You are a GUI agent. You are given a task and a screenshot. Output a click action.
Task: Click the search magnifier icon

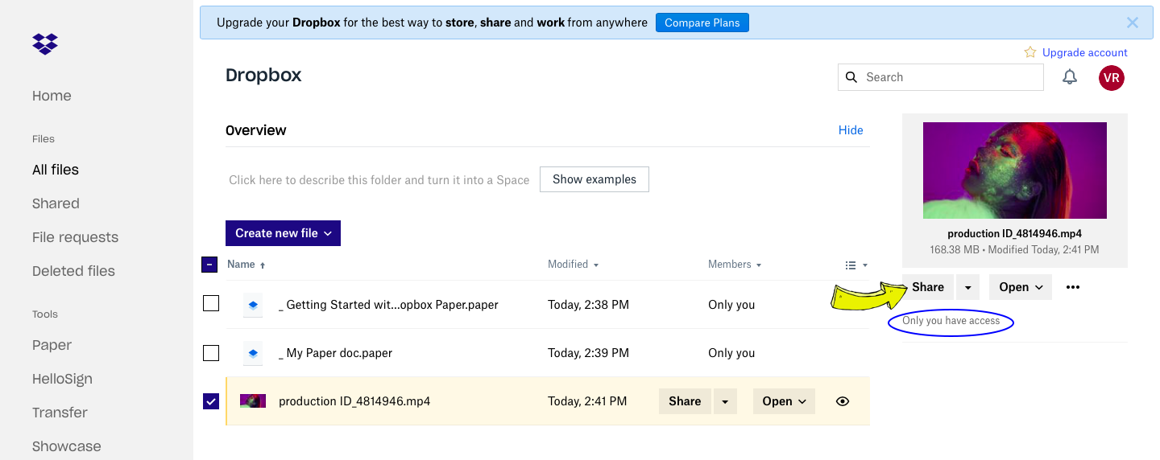[851, 77]
